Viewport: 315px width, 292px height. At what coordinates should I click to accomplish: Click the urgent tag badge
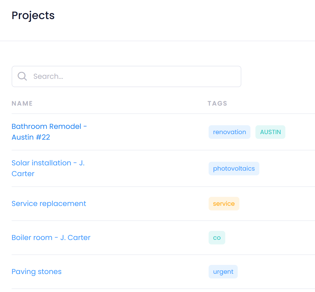tap(223, 272)
